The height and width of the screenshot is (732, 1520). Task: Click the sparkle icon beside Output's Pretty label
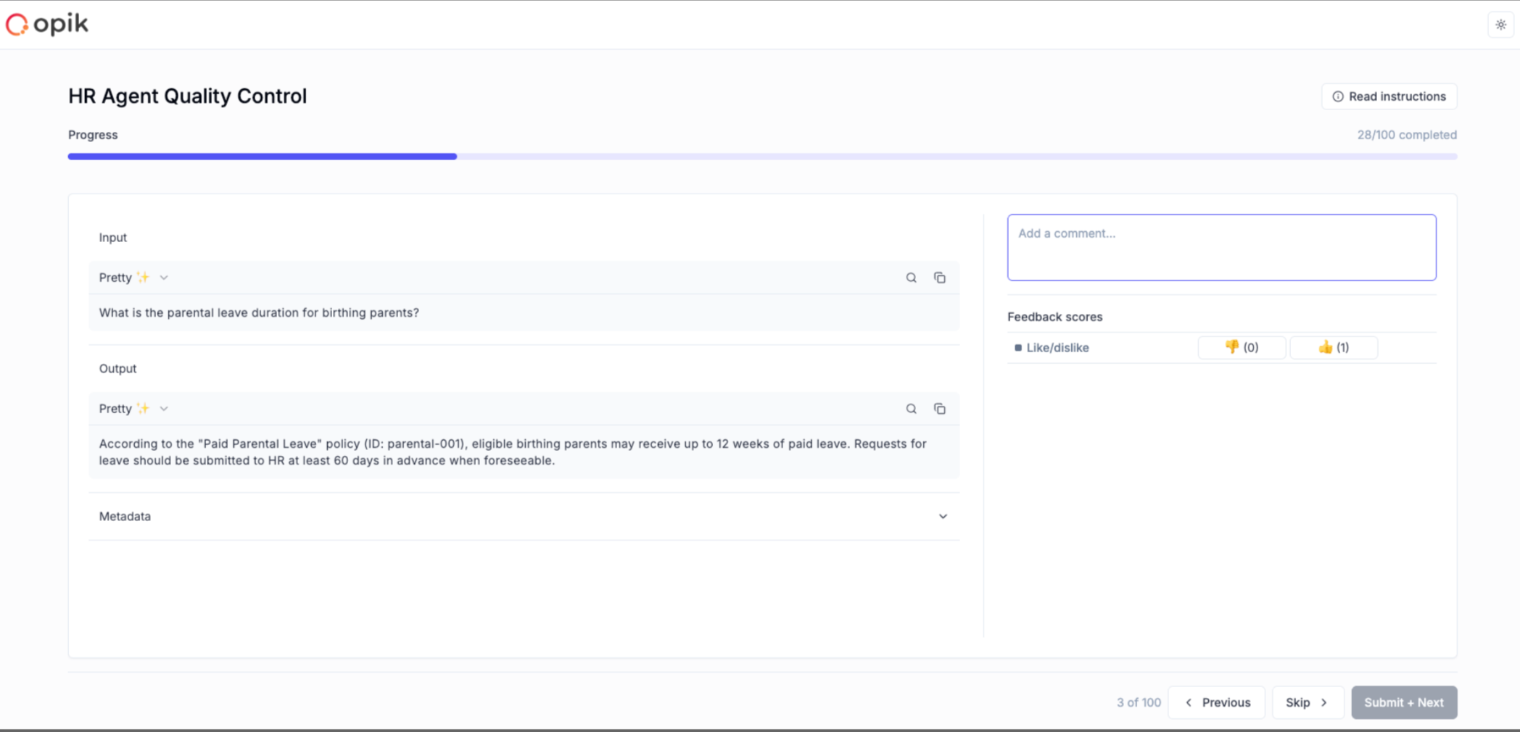tap(142, 407)
